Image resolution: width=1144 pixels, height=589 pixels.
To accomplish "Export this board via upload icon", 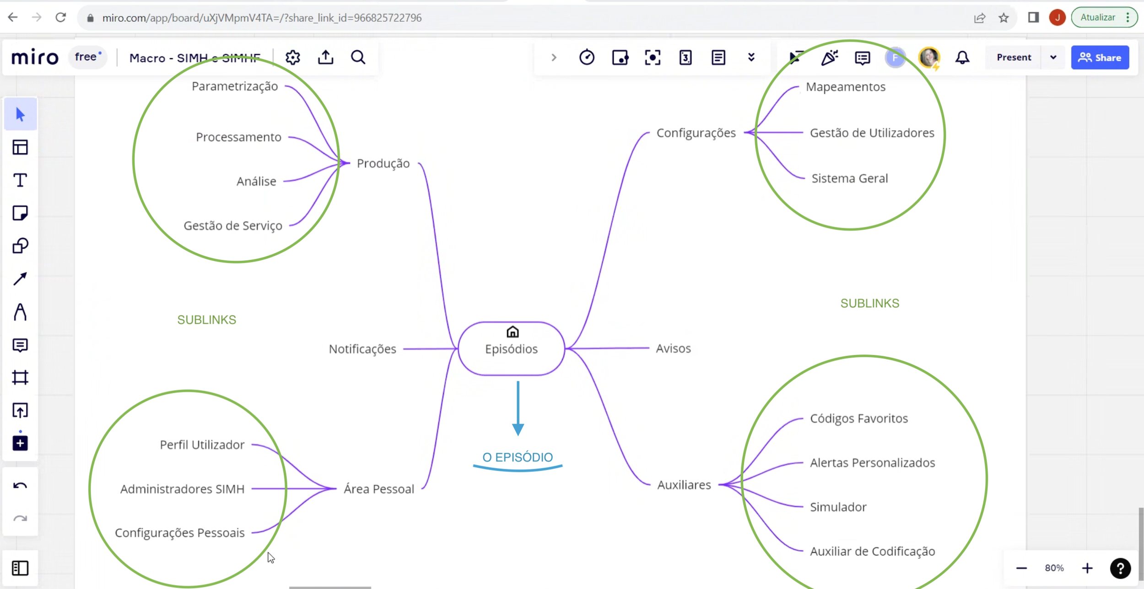I will pos(325,58).
